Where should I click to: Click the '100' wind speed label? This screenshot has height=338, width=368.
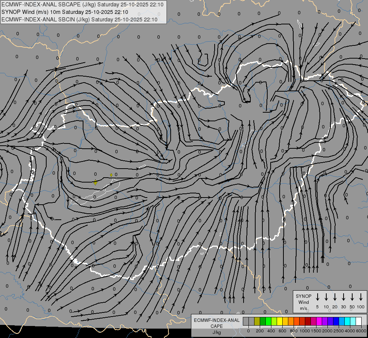[361, 307]
